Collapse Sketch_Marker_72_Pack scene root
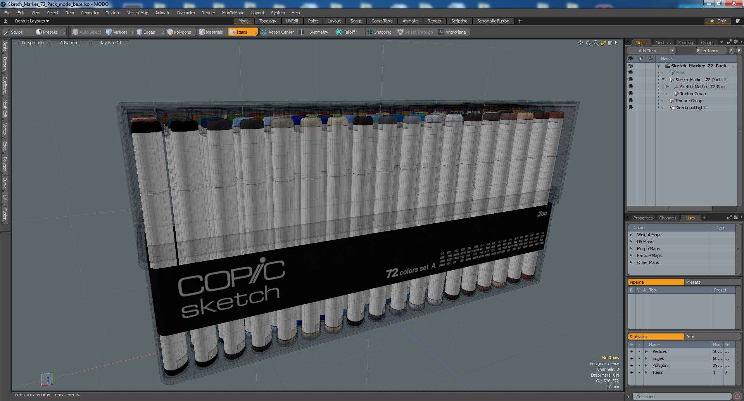The width and height of the screenshot is (744, 401). click(x=658, y=66)
